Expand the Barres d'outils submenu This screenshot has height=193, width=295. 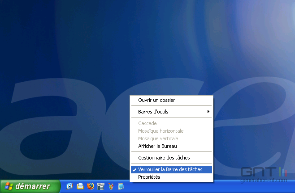171,112
